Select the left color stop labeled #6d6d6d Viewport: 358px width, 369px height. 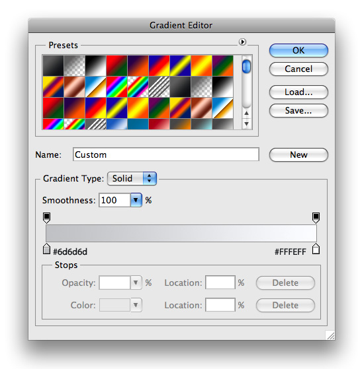pyautogui.click(x=47, y=249)
